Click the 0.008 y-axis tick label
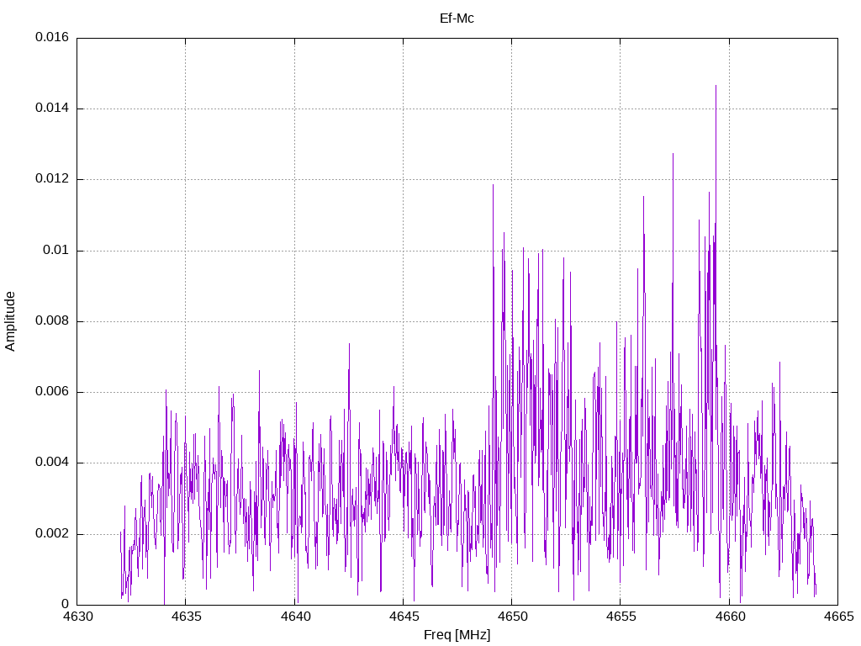Screen dimensions: 861x646 click(x=52, y=320)
